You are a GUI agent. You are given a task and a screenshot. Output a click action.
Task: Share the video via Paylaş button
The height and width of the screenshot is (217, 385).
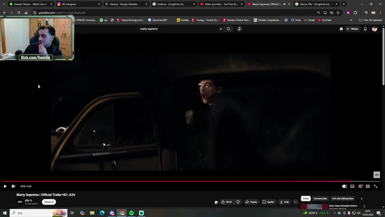click(251, 202)
